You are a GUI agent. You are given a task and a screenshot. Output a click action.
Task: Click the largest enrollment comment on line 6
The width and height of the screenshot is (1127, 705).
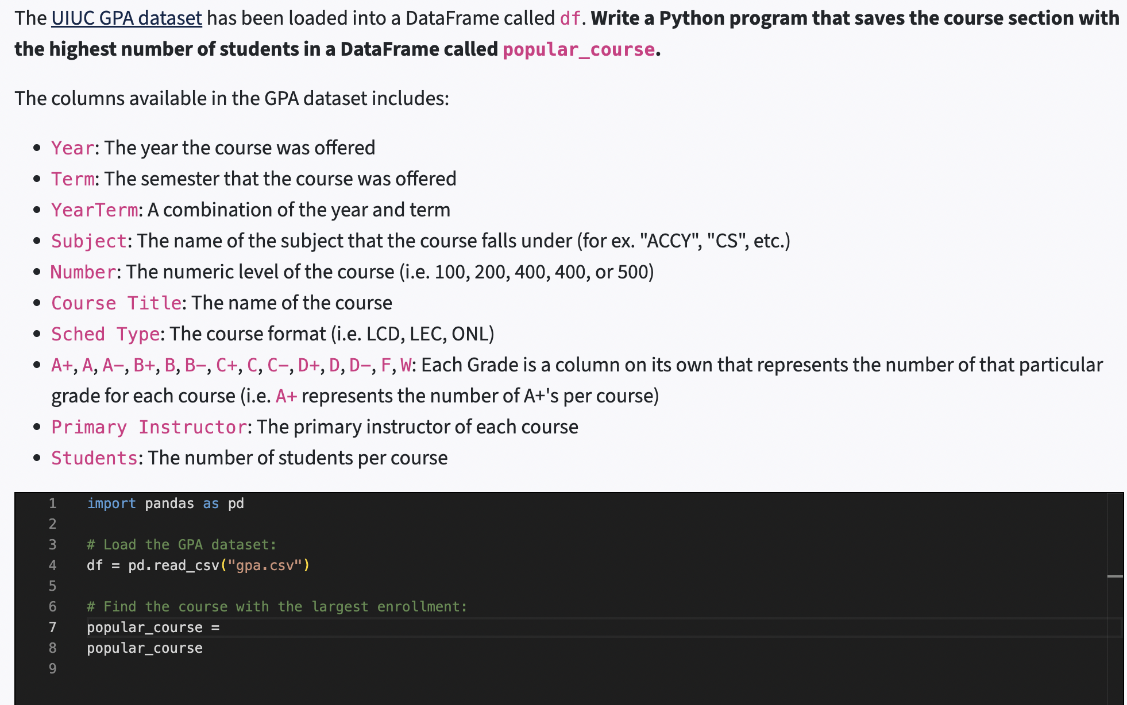[x=276, y=606]
